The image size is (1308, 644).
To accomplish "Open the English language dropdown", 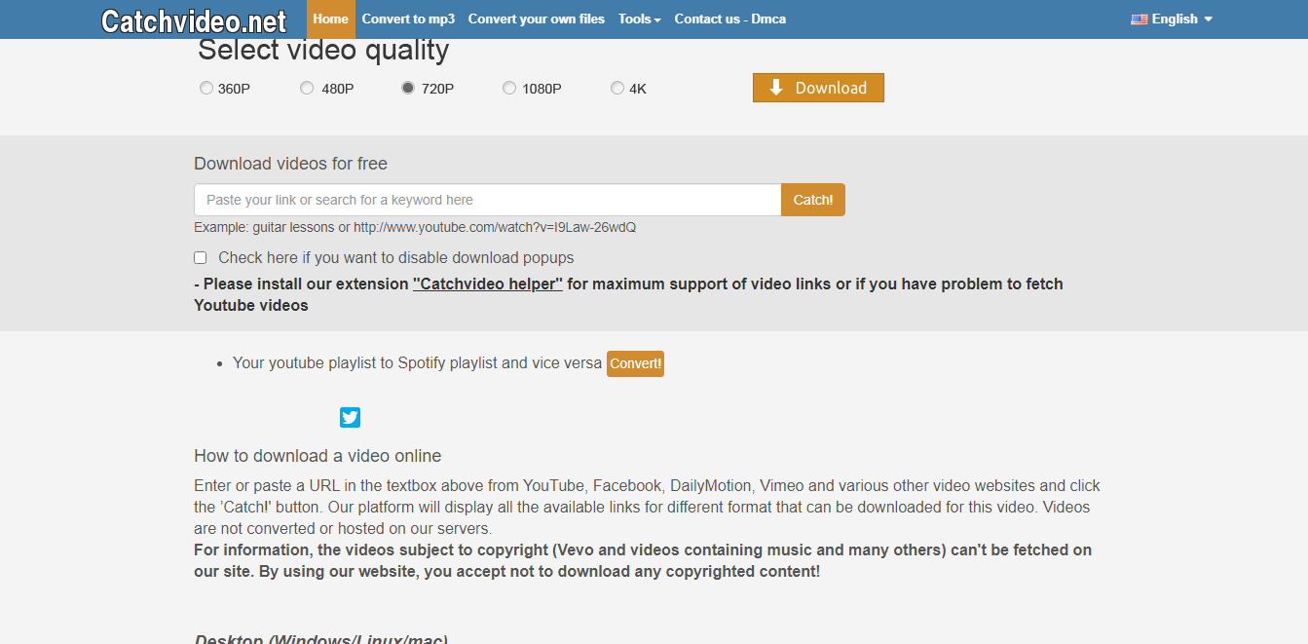I will 1172,19.
